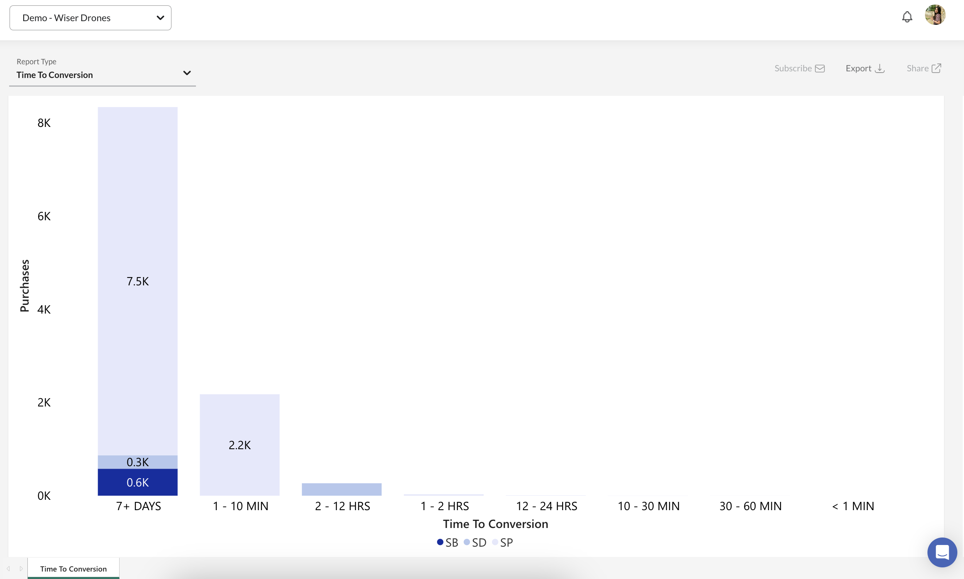Open the chat support bubble

(x=942, y=552)
